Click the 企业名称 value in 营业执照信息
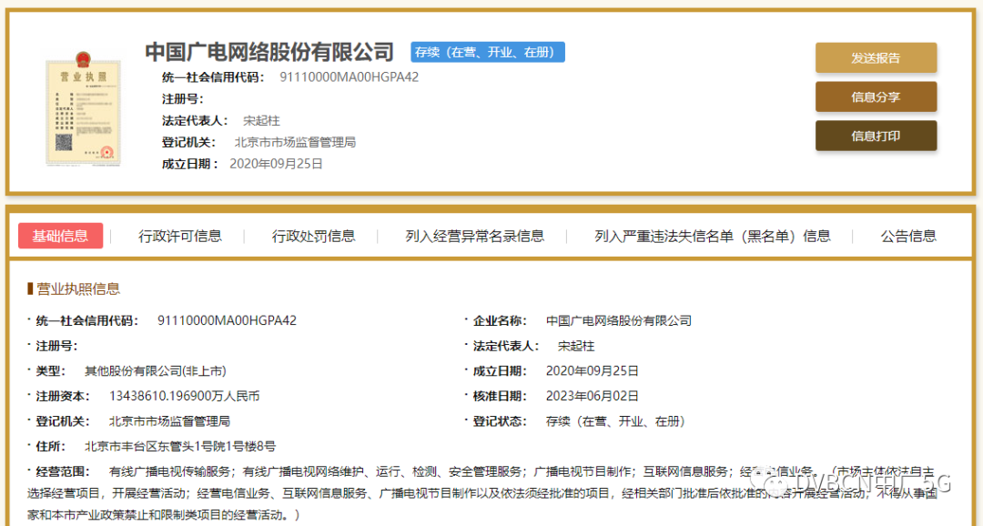Image resolution: width=983 pixels, height=526 pixels. [x=619, y=320]
